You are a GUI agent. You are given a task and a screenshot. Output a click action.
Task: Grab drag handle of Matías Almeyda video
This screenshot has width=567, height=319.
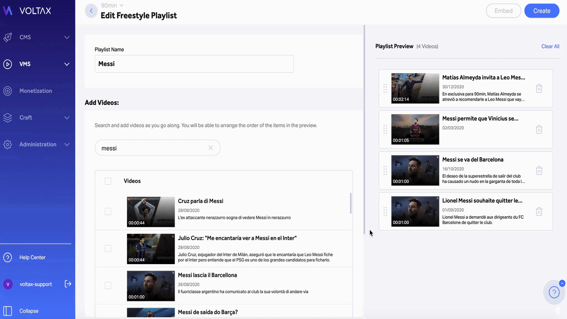(385, 88)
